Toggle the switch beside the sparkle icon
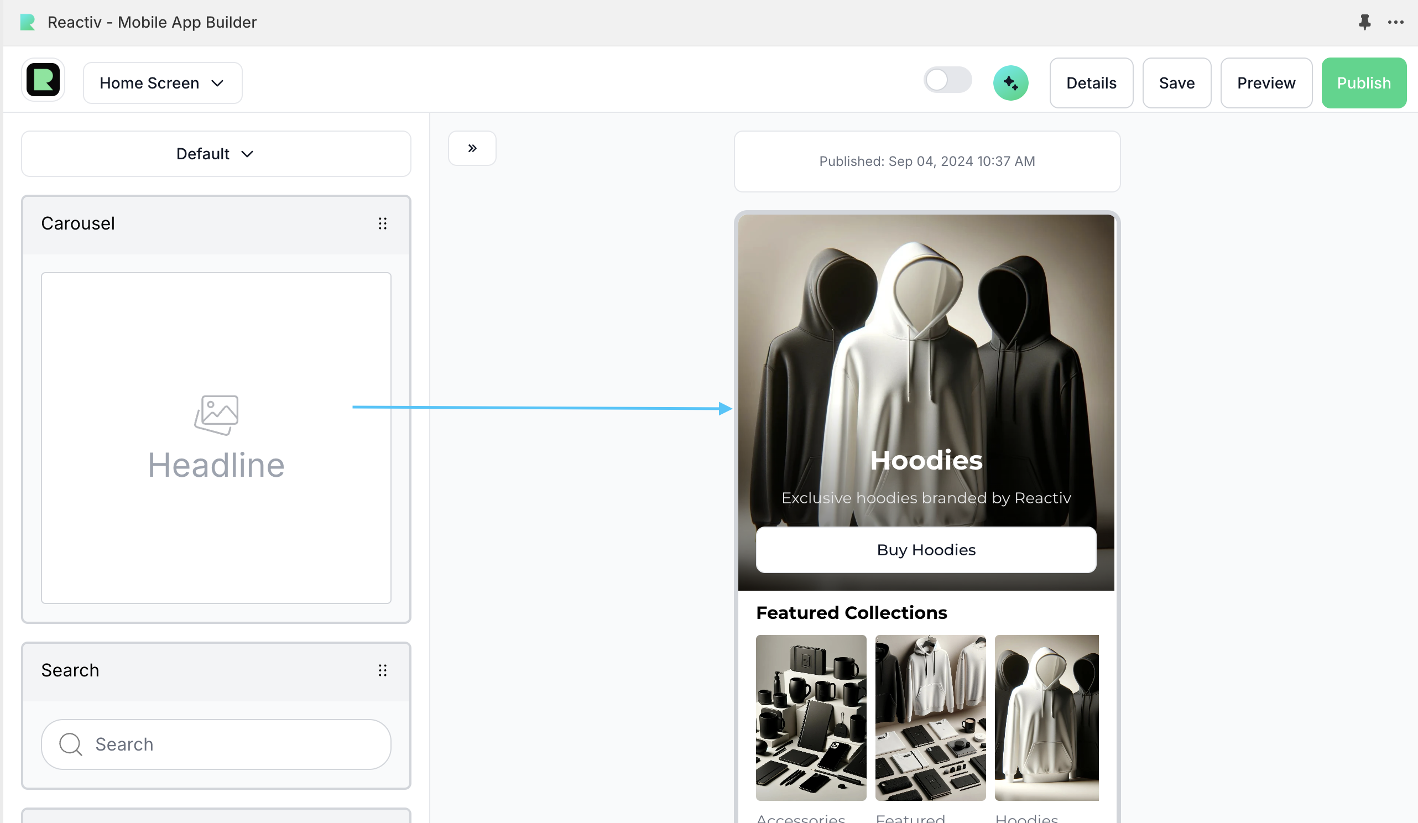This screenshot has height=823, width=1418. [x=947, y=81]
